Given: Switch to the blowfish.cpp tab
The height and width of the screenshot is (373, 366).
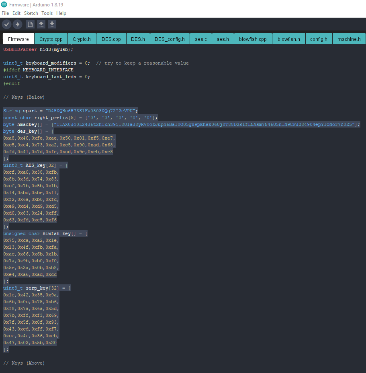Looking at the screenshot, I should point(253,39).
